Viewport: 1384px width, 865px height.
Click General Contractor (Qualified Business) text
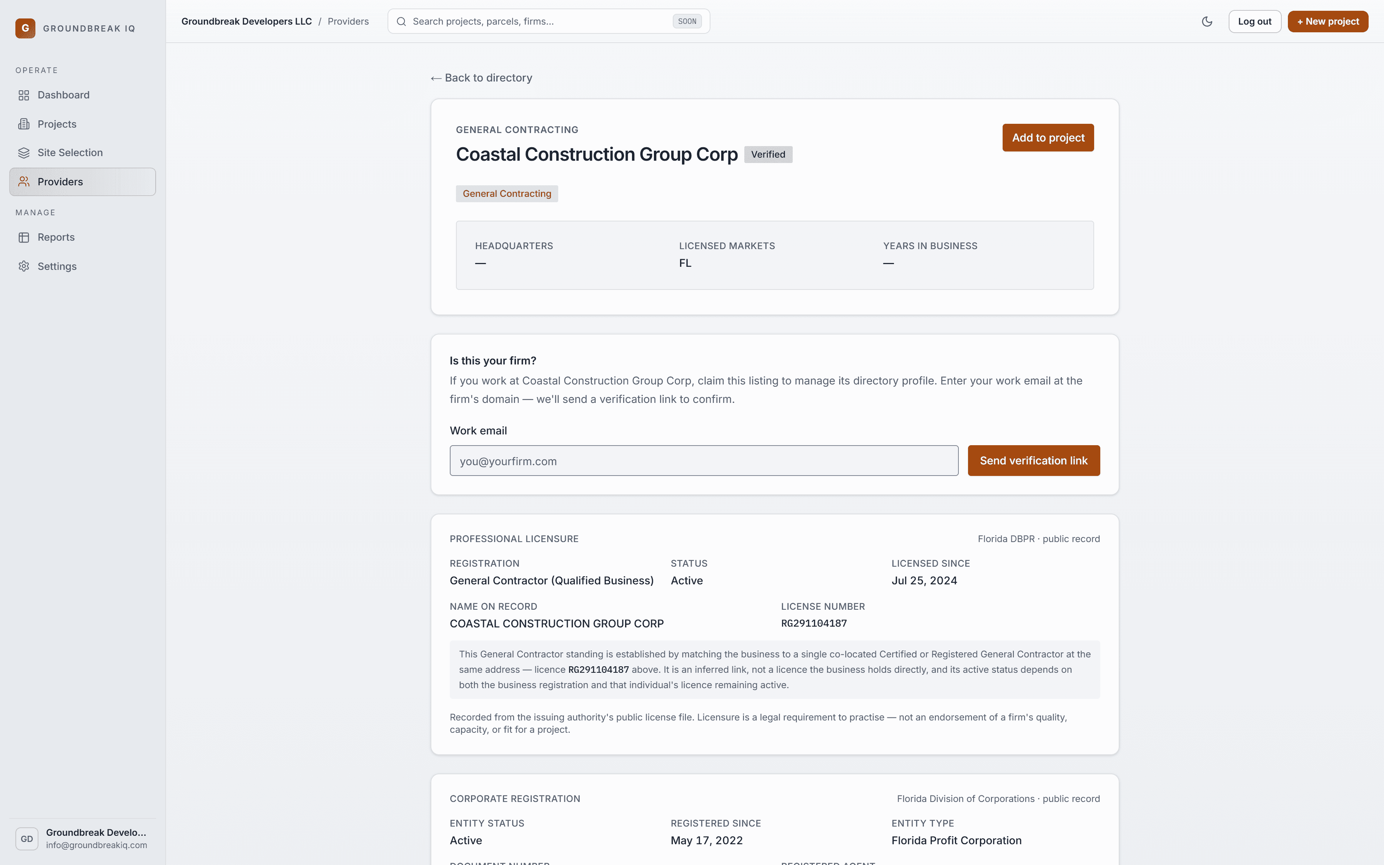coord(551,581)
